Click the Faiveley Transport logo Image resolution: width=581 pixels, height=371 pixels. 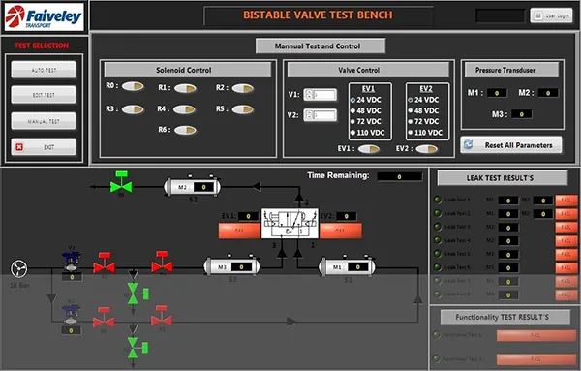tap(44, 16)
